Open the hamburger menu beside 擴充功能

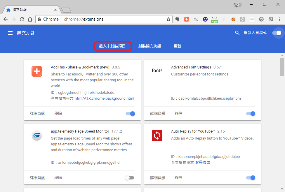10,33
